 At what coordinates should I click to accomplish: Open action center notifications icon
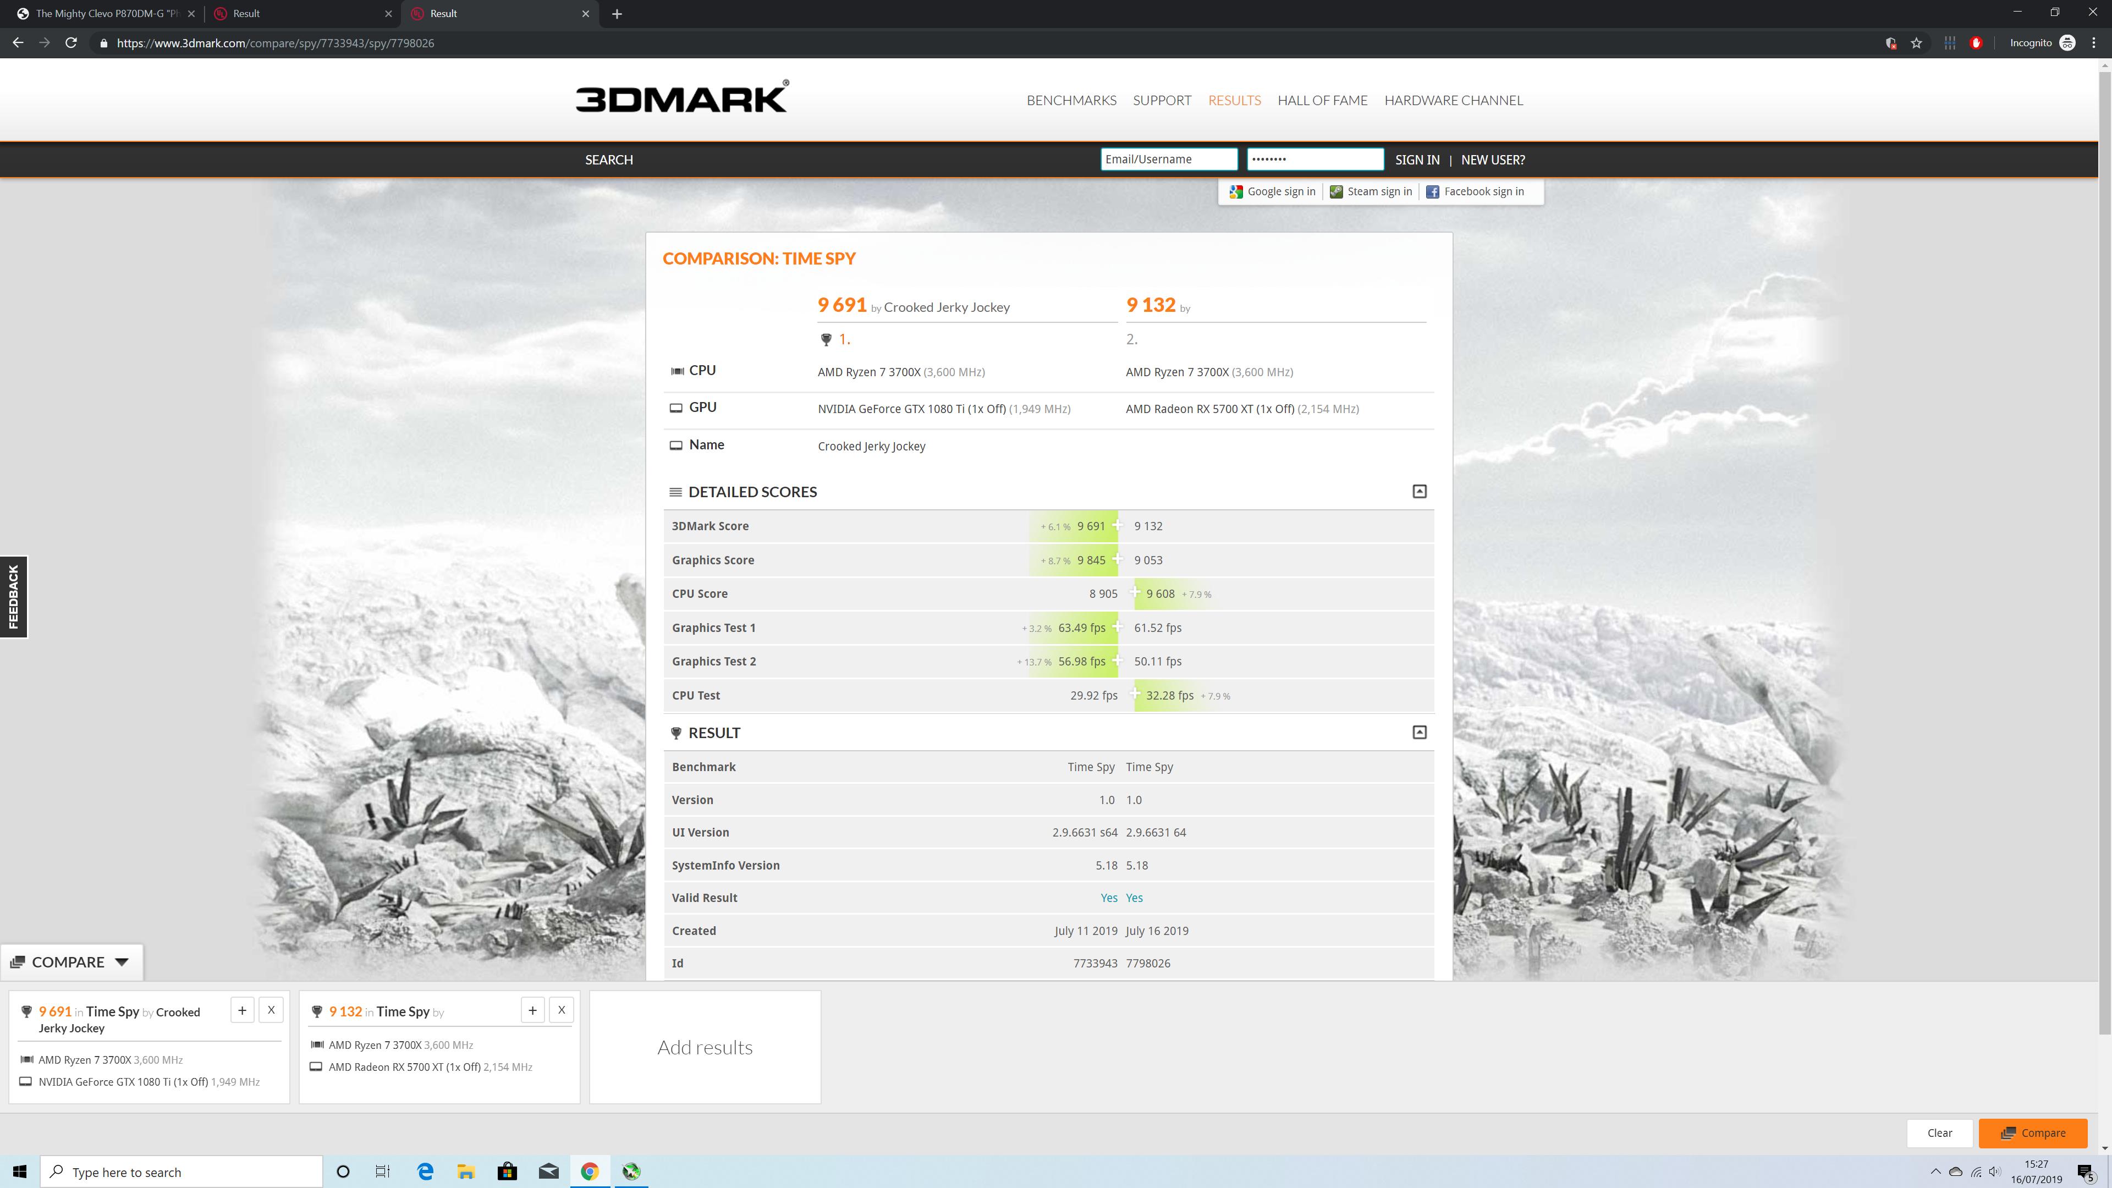pos(2086,1171)
